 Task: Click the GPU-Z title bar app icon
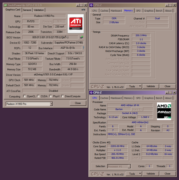pyautogui.click(x=5, y=5)
